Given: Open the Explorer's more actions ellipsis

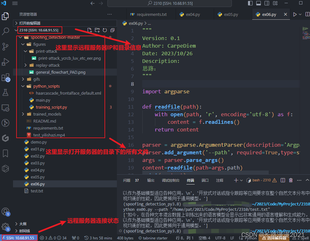Looking at the screenshot, I should pos(110,14).
